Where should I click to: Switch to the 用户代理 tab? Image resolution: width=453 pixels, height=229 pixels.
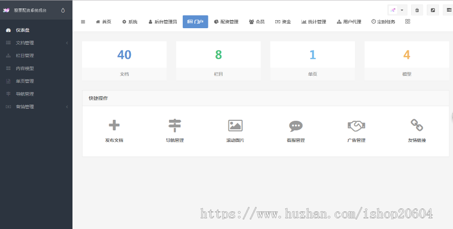tap(349, 22)
